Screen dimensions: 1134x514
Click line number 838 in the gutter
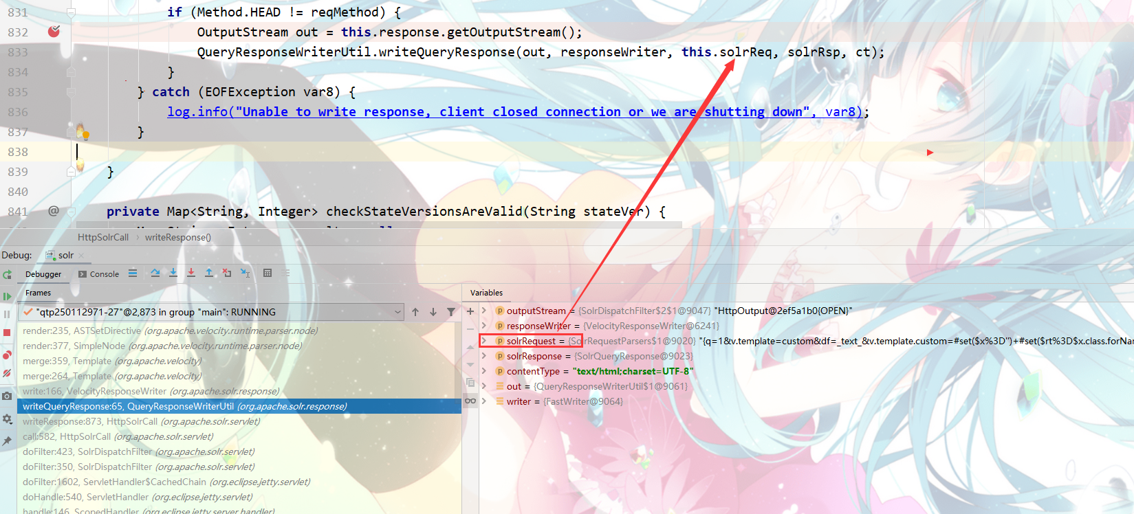tap(18, 152)
